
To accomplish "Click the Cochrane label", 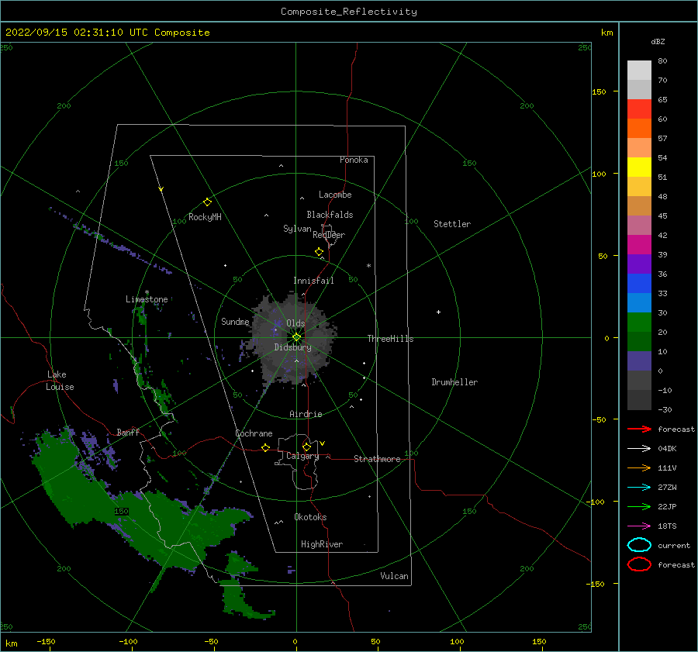I will point(254,433).
